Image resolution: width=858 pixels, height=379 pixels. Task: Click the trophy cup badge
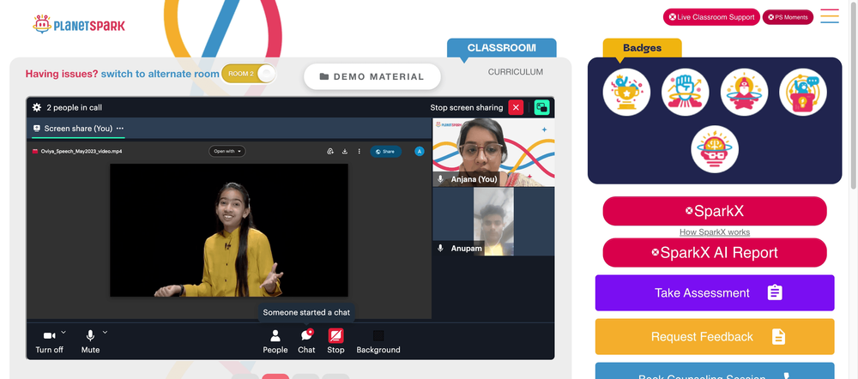click(626, 92)
